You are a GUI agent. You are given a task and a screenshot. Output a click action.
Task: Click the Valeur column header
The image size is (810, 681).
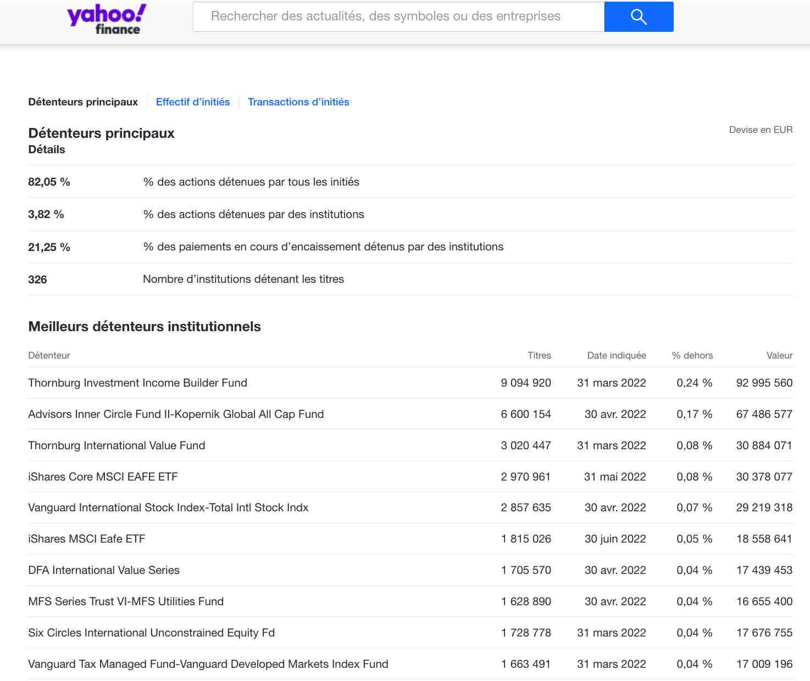(x=779, y=355)
